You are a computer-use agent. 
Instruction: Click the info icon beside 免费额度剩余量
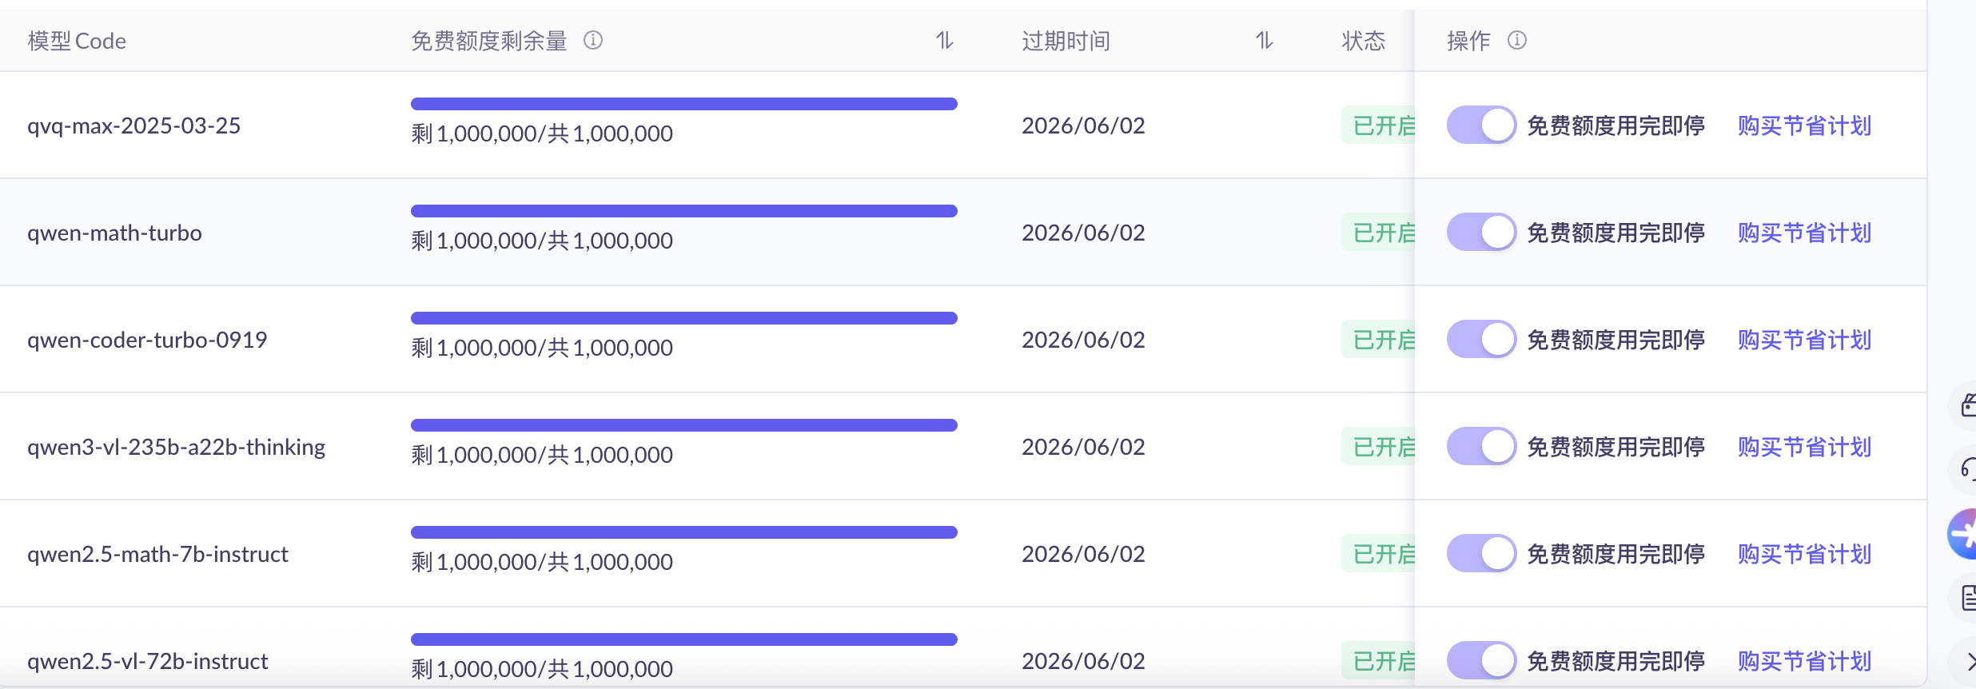click(x=593, y=40)
